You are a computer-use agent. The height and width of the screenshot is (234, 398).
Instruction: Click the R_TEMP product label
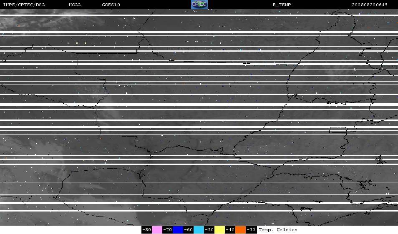pyautogui.click(x=282, y=5)
